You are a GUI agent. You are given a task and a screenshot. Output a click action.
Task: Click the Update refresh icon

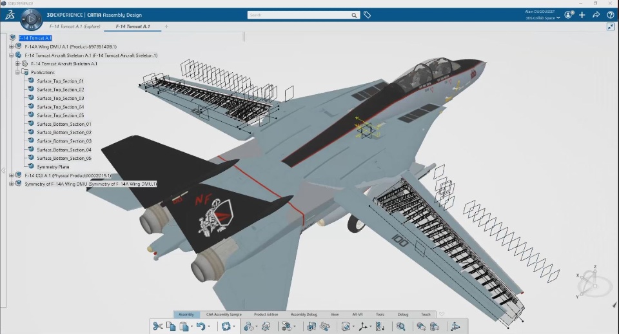click(x=226, y=326)
